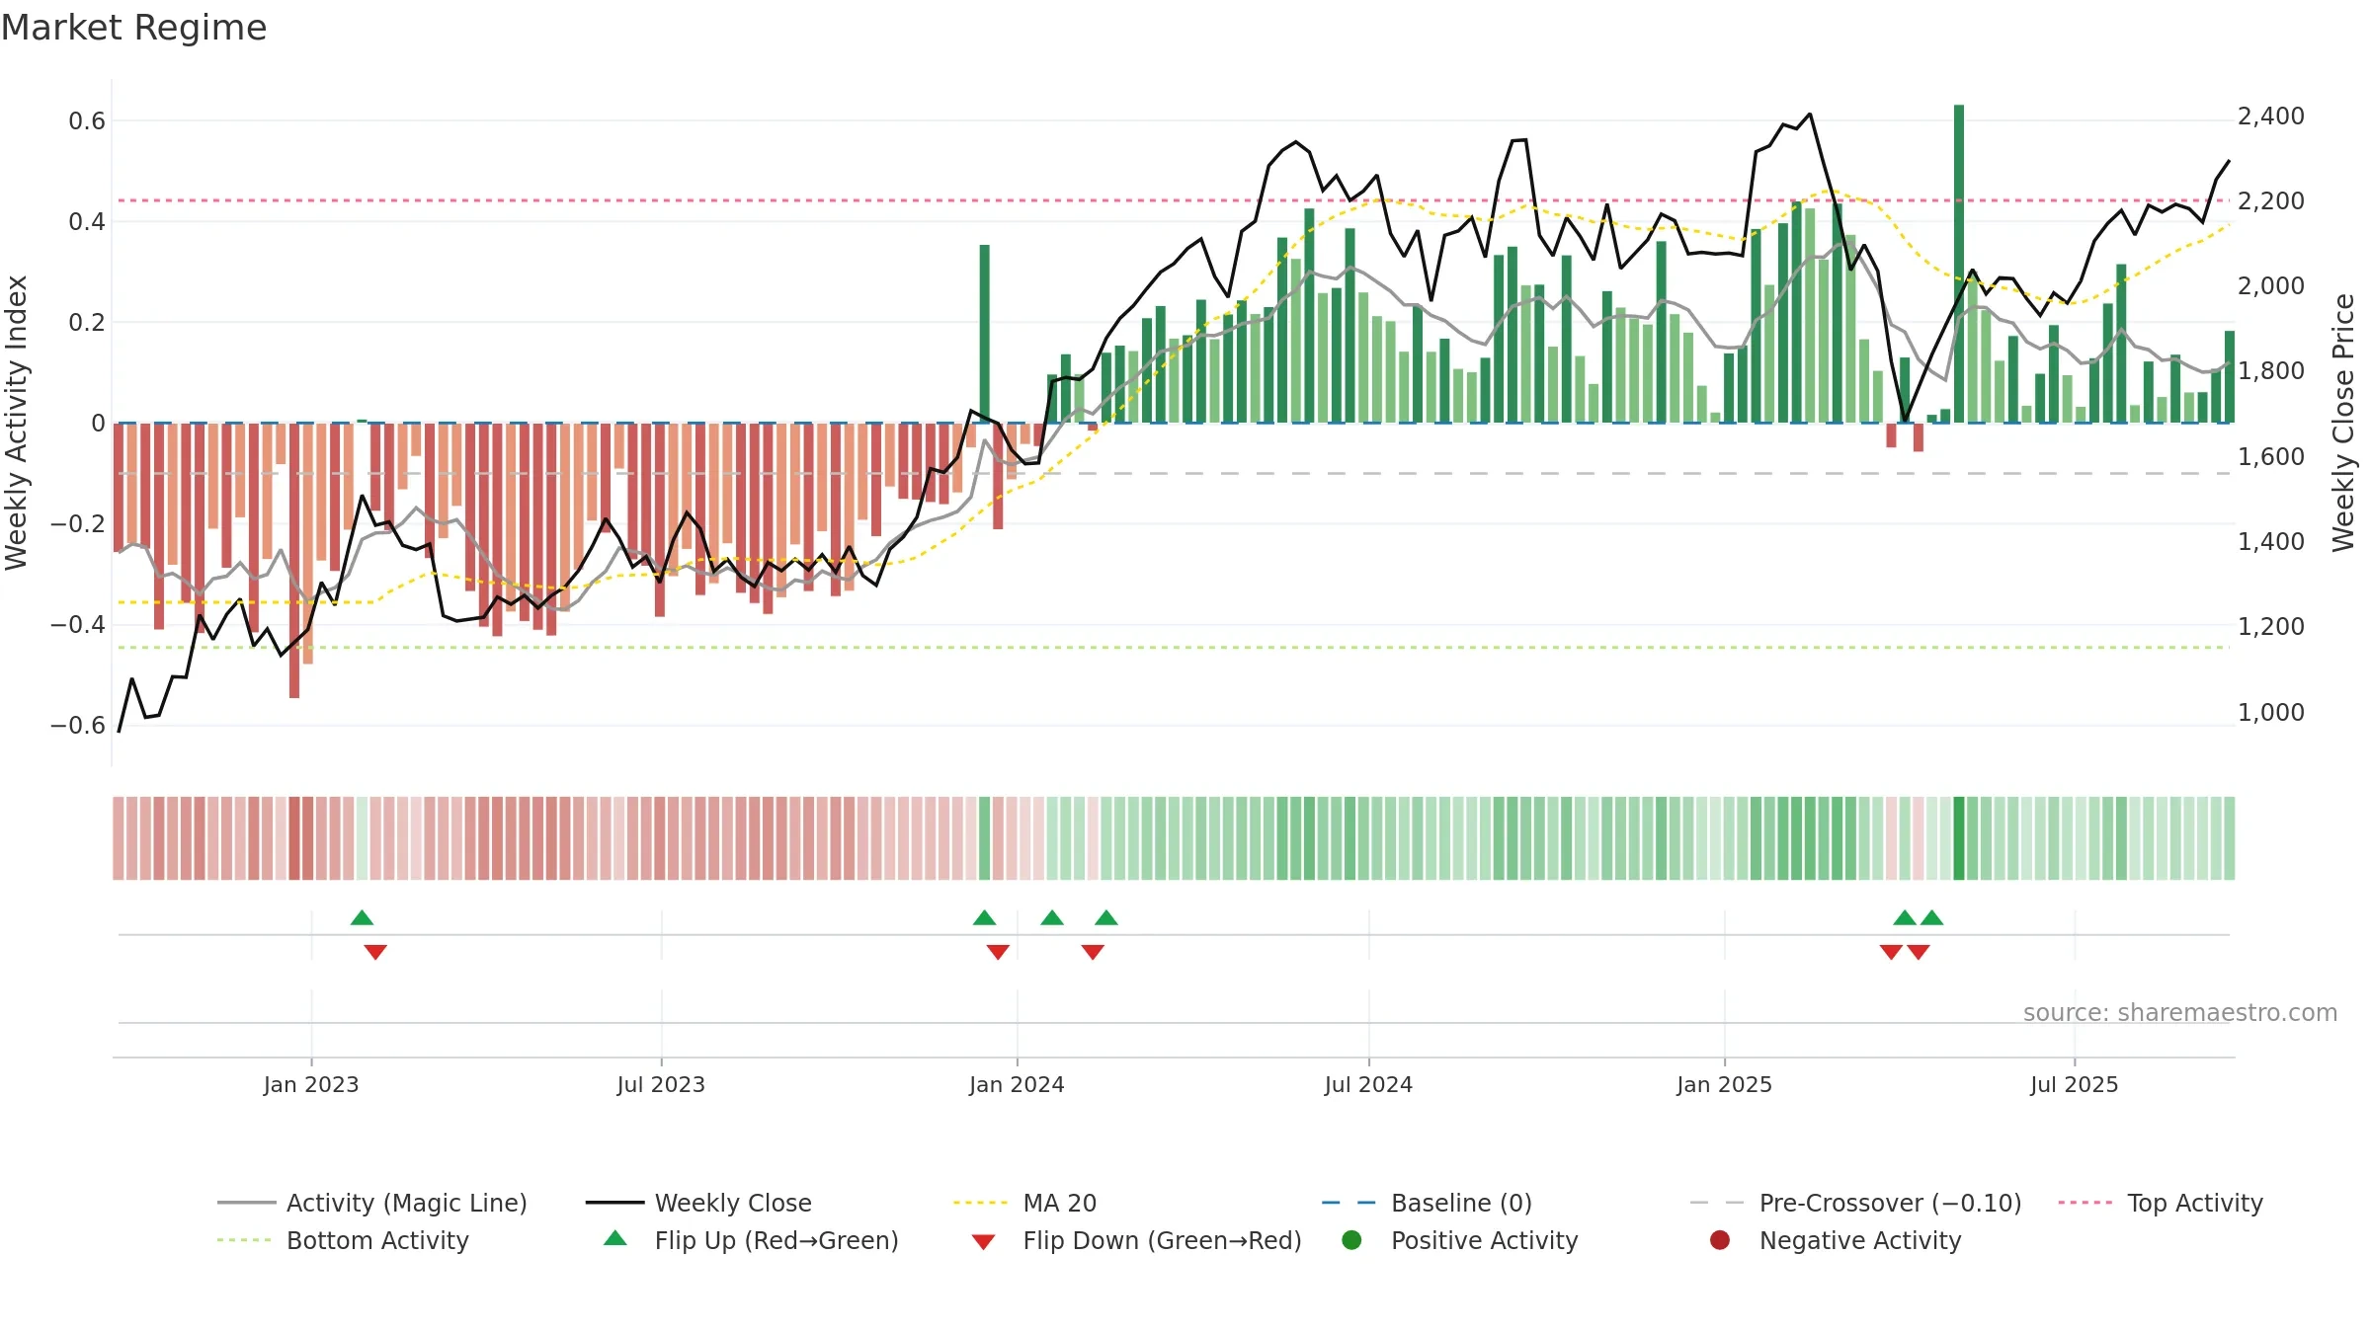Image resolution: width=2371 pixels, height=1333 pixels.
Task: Click the Positive Activity green circle legend icon
Action: [x=1351, y=1239]
